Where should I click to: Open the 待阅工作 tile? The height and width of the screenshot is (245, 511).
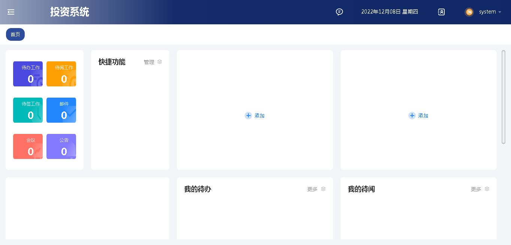(61, 74)
